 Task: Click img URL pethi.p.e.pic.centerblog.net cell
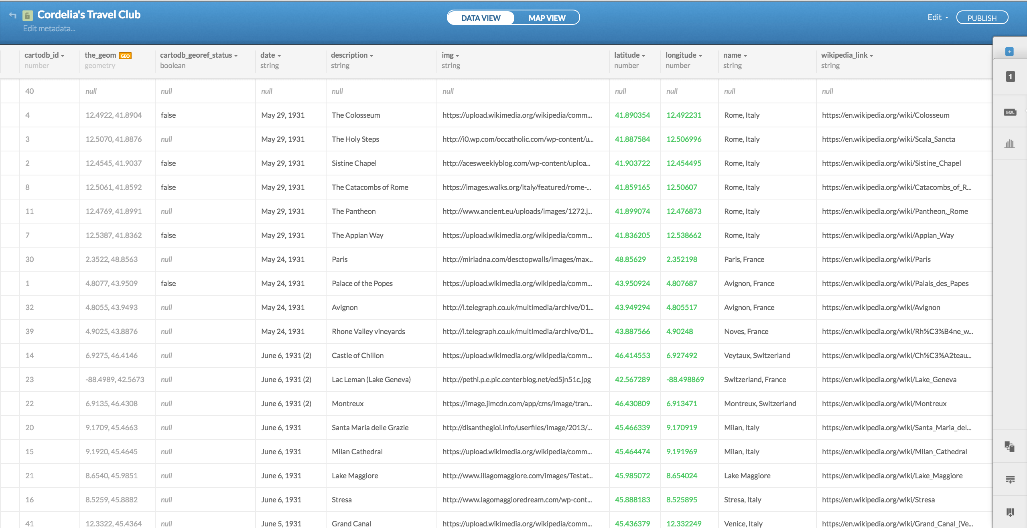pos(523,380)
